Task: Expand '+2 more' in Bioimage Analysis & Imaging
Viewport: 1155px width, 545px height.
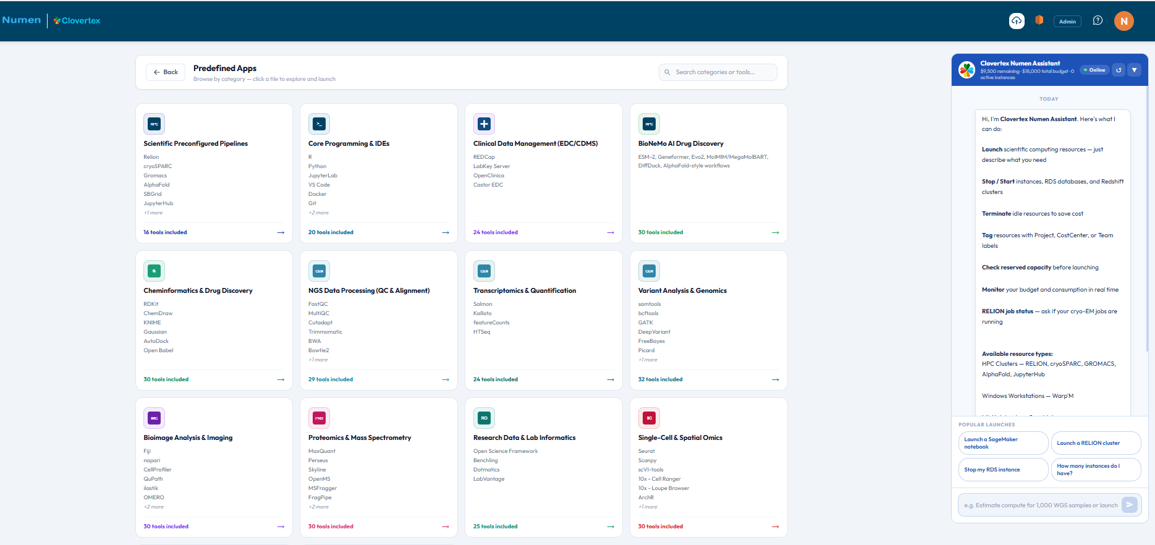Action: [x=154, y=507]
